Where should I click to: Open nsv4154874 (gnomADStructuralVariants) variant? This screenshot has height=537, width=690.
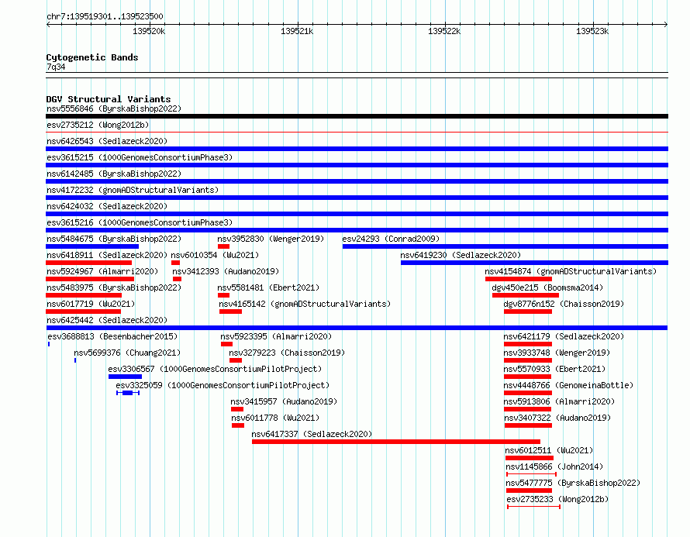571,271
